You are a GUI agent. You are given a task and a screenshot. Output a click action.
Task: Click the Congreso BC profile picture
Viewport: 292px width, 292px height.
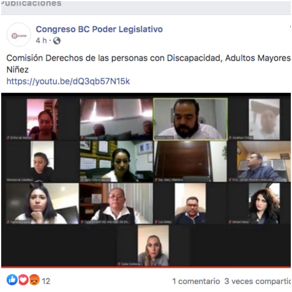19,35
